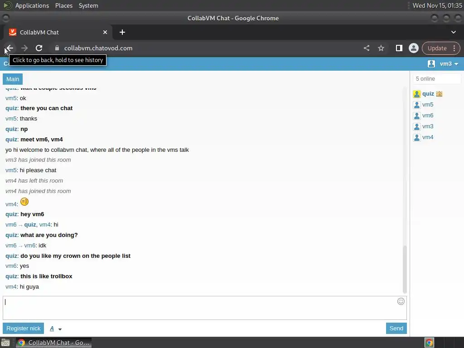Click the "this is like trollbox" message
Screen dimensions: 464x348
click(47, 276)
